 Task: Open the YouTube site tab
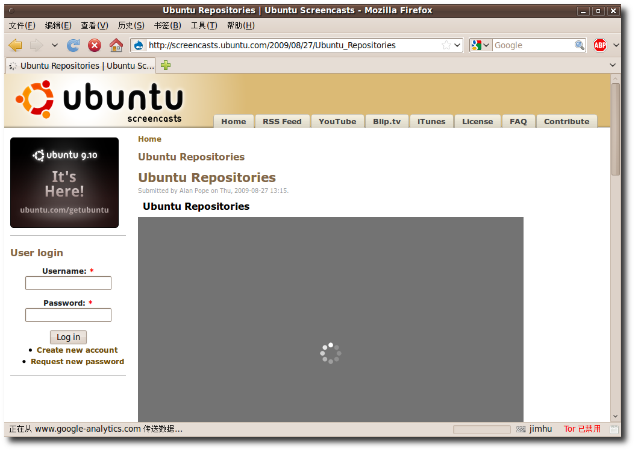tap(337, 121)
